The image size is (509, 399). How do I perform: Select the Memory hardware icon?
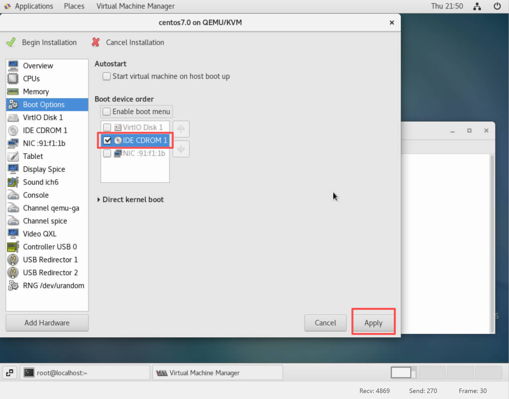13,92
